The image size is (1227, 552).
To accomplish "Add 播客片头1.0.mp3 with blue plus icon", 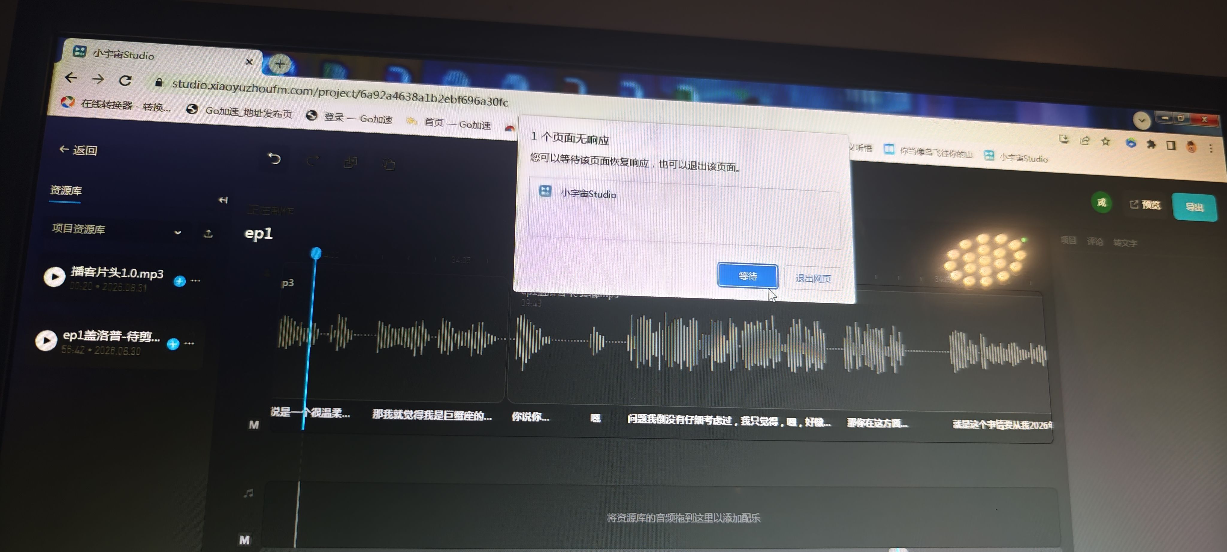I will point(179,281).
